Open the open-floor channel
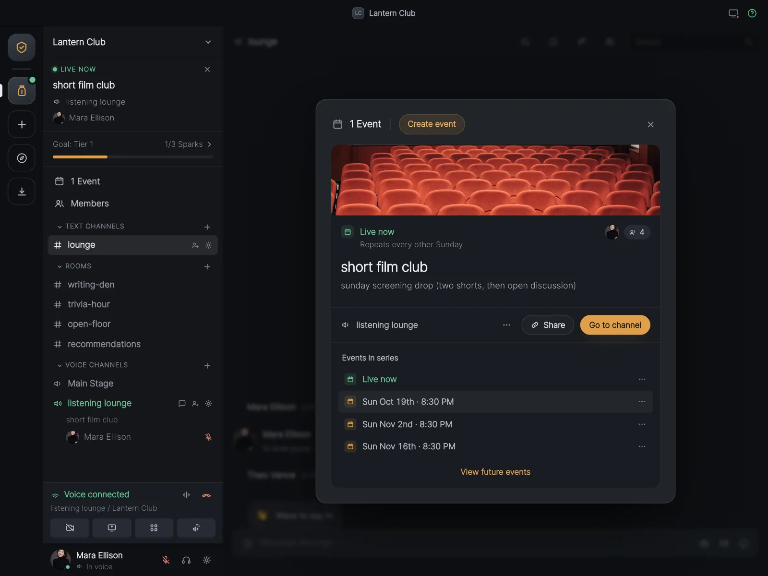 point(132,324)
